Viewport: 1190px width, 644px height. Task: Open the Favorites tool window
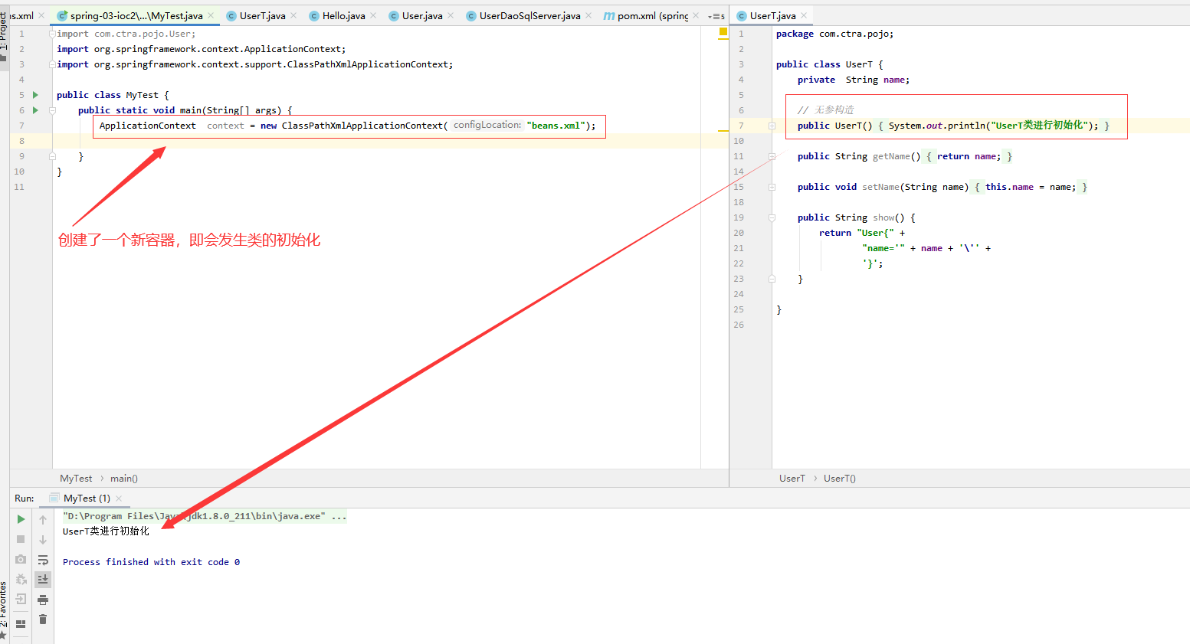point(4,610)
